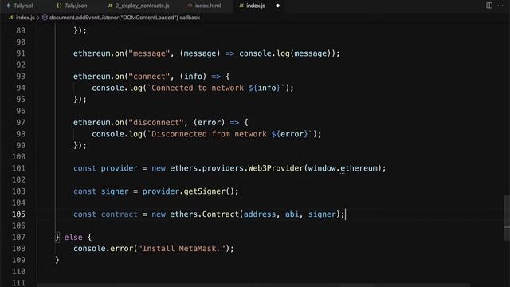This screenshot has height=287, width=510.
Task: Click 'Disconnected from network' template text
Action: coord(209,134)
